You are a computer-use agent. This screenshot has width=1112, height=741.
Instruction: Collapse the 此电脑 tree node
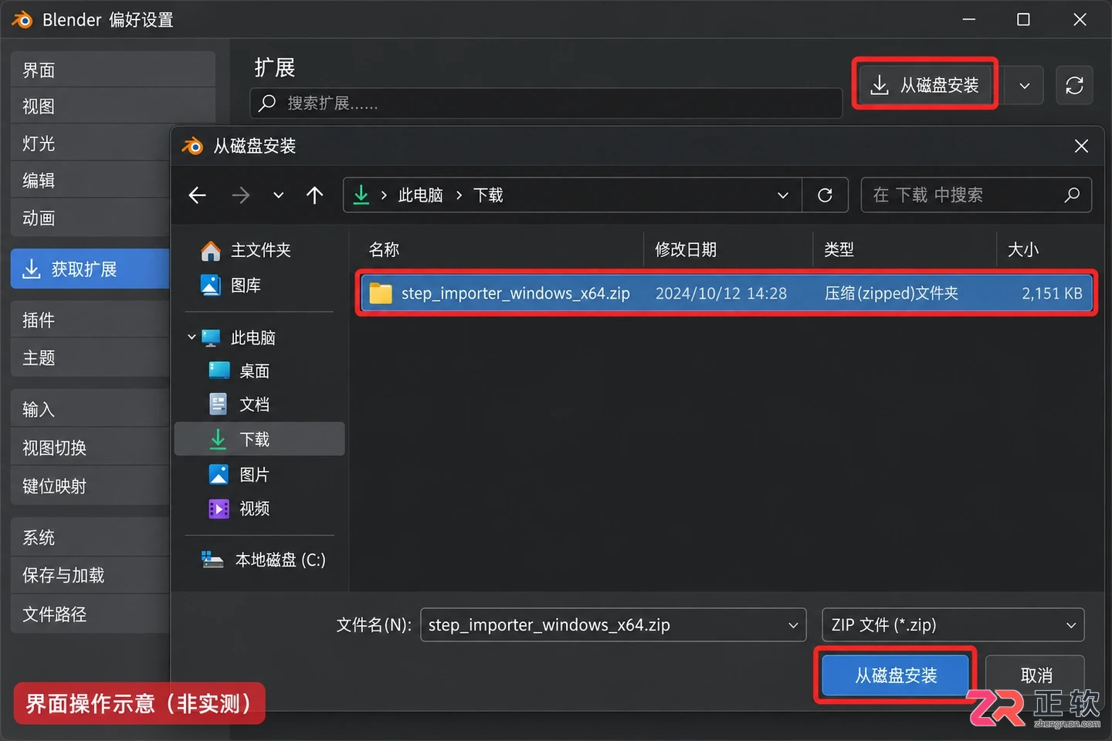pyautogui.click(x=192, y=337)
